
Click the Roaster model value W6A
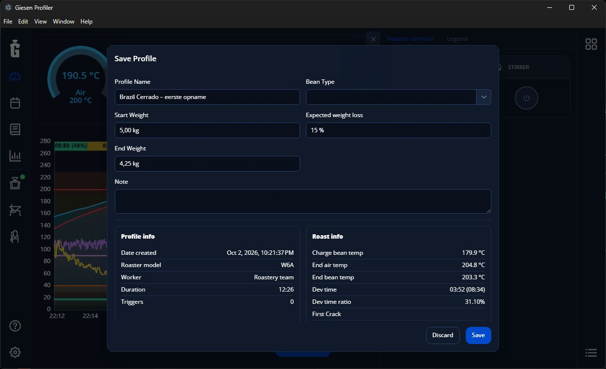click(x=287, y=265)
